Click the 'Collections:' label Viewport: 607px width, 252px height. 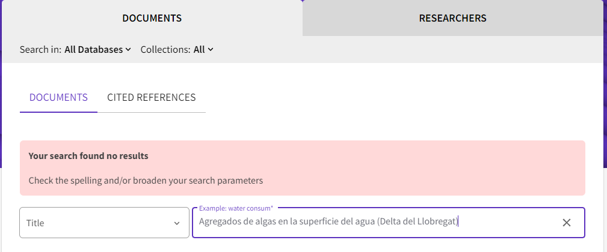coord(165,50)
